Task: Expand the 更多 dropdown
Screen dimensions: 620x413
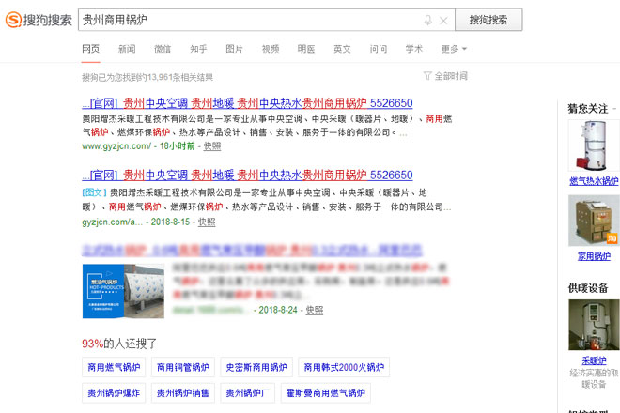Action: [454, 49]
